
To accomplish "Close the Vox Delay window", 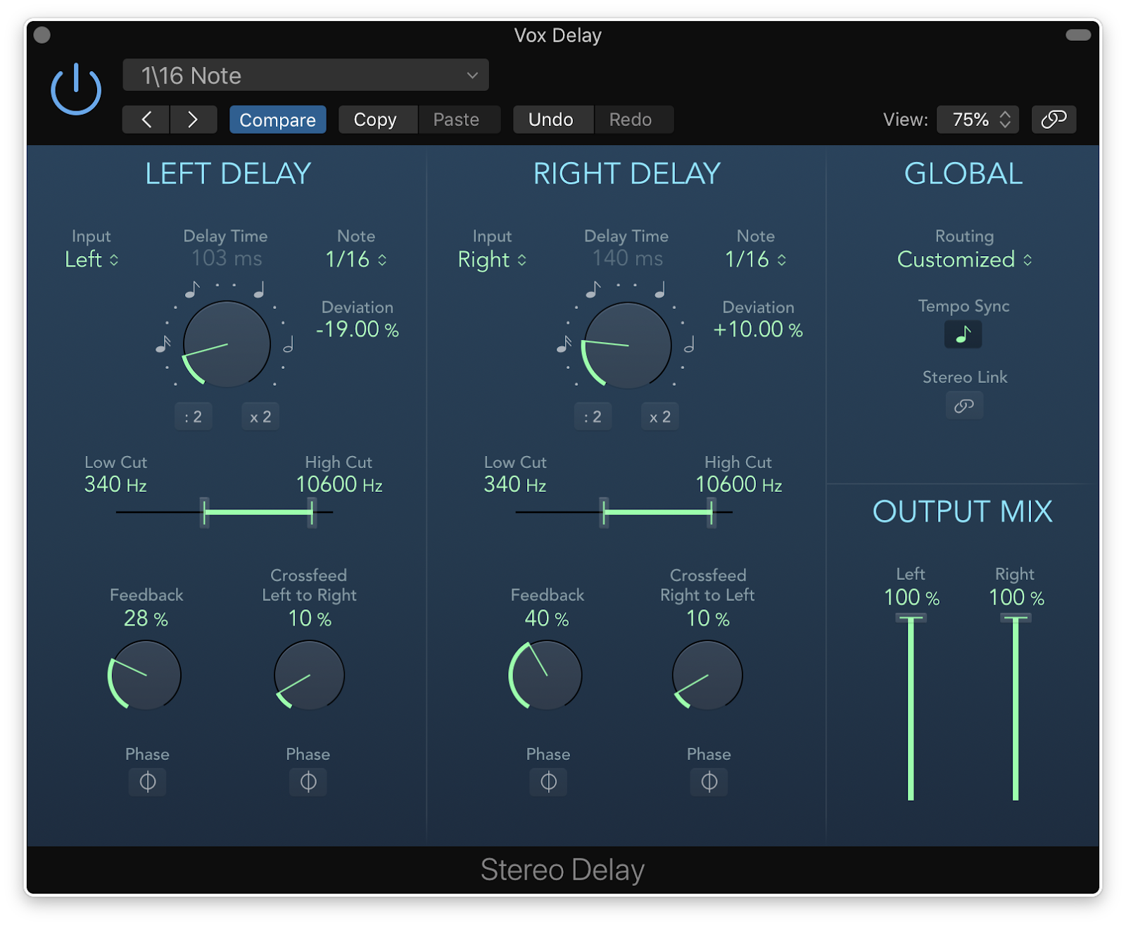I will [x=42, y=34].
